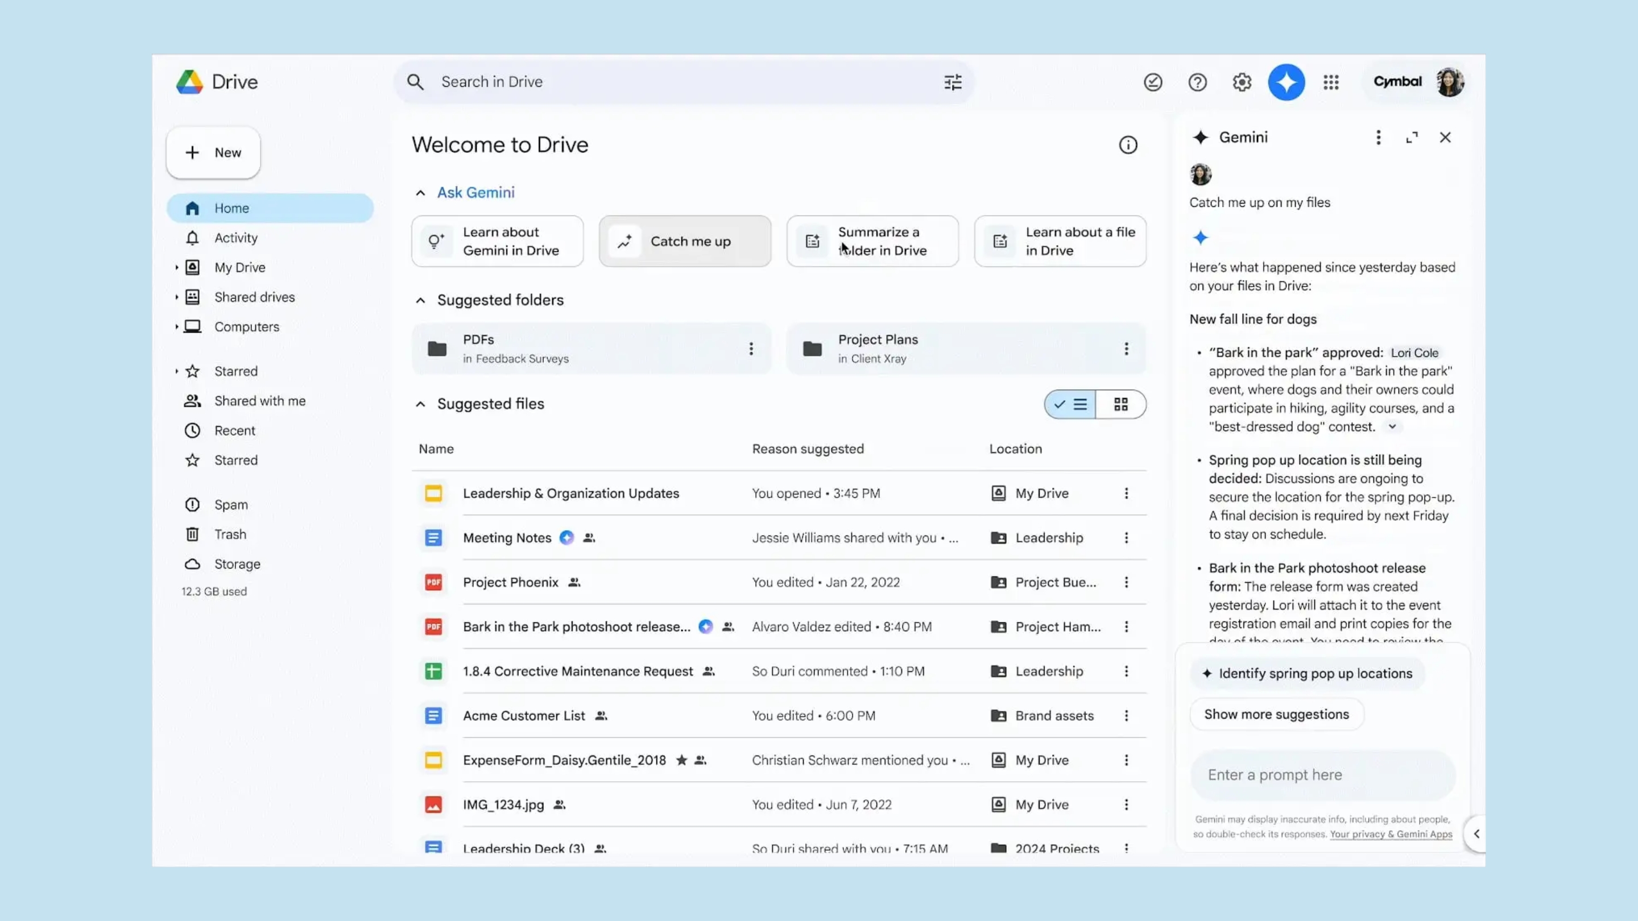This screenshot has width=1638, height=921.
Task: Click the star icon on ExpenseForm_Daisy.Gentile_2018
Action: [x=681, y=760]
